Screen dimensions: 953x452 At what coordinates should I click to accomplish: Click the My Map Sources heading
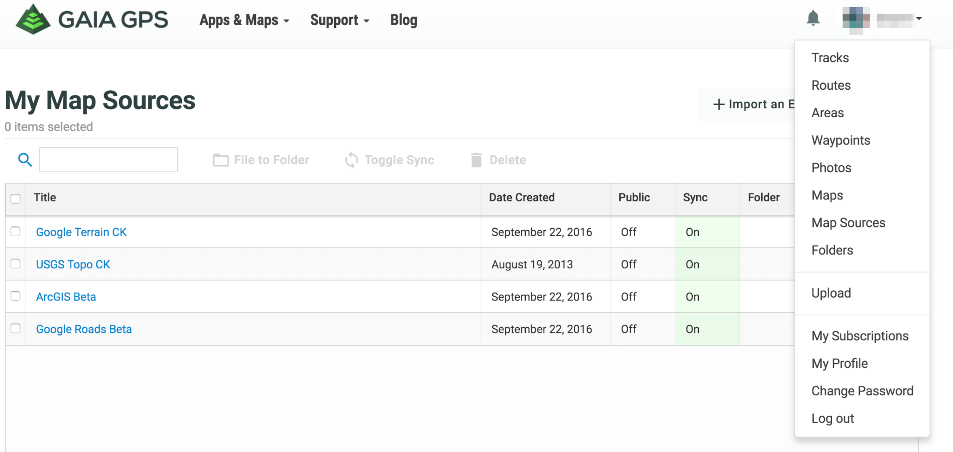coord(100,100)
